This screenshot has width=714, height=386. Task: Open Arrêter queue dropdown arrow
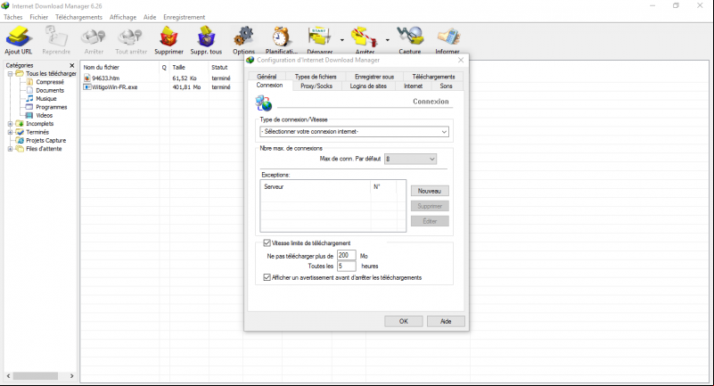tap(388, 40)
